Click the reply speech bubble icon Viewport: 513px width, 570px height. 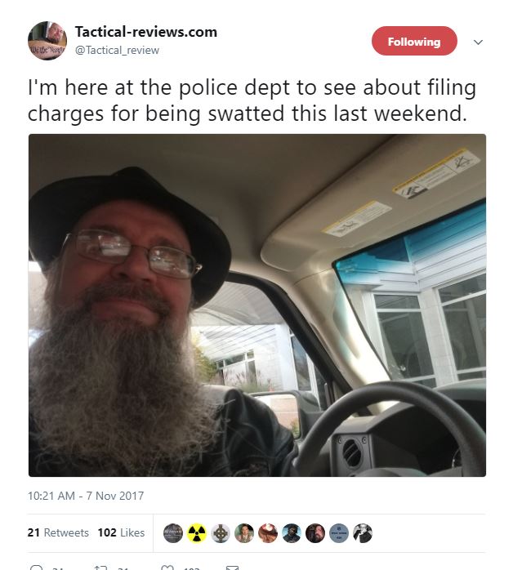(37, 568)
